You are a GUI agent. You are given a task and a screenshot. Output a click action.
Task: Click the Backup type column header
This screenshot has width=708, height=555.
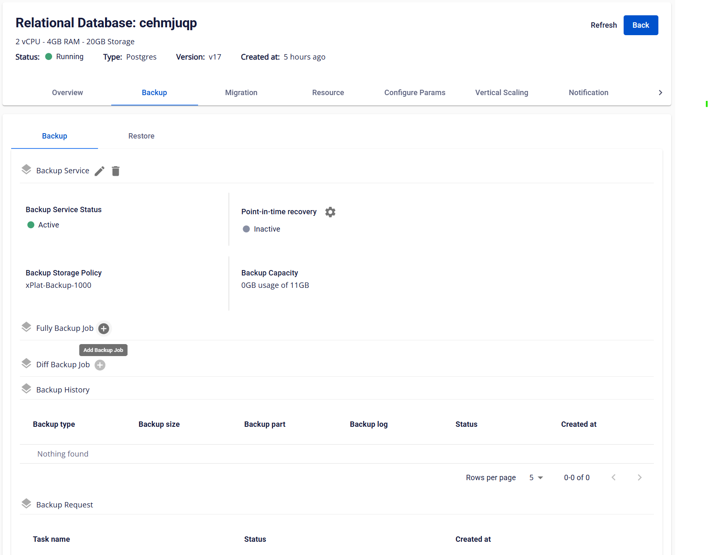pos(54,424)
